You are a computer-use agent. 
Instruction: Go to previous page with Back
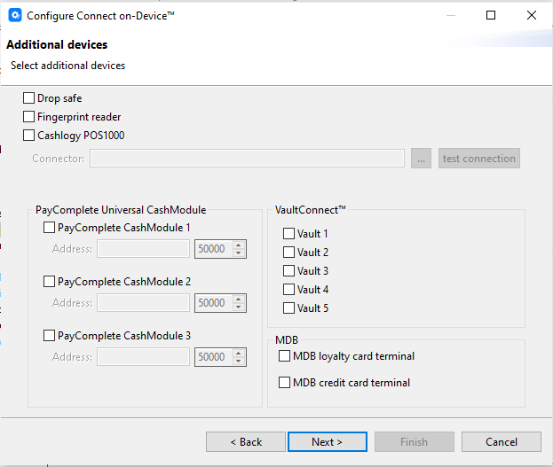coord(246,441)
